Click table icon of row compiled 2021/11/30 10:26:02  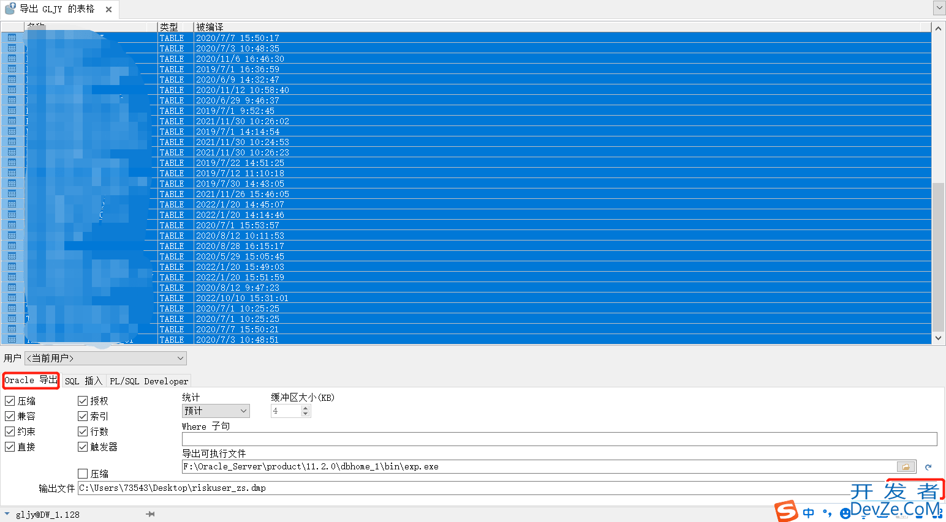coord(11,121)
